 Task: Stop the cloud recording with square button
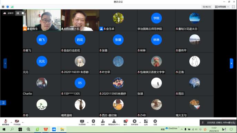[x=23, y=13]
